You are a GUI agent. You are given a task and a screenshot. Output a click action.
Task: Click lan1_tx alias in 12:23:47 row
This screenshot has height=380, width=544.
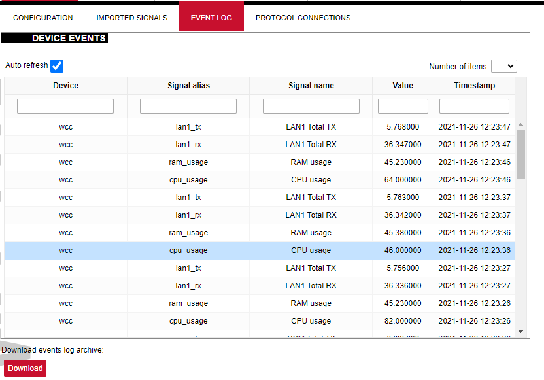coord(188,127)
